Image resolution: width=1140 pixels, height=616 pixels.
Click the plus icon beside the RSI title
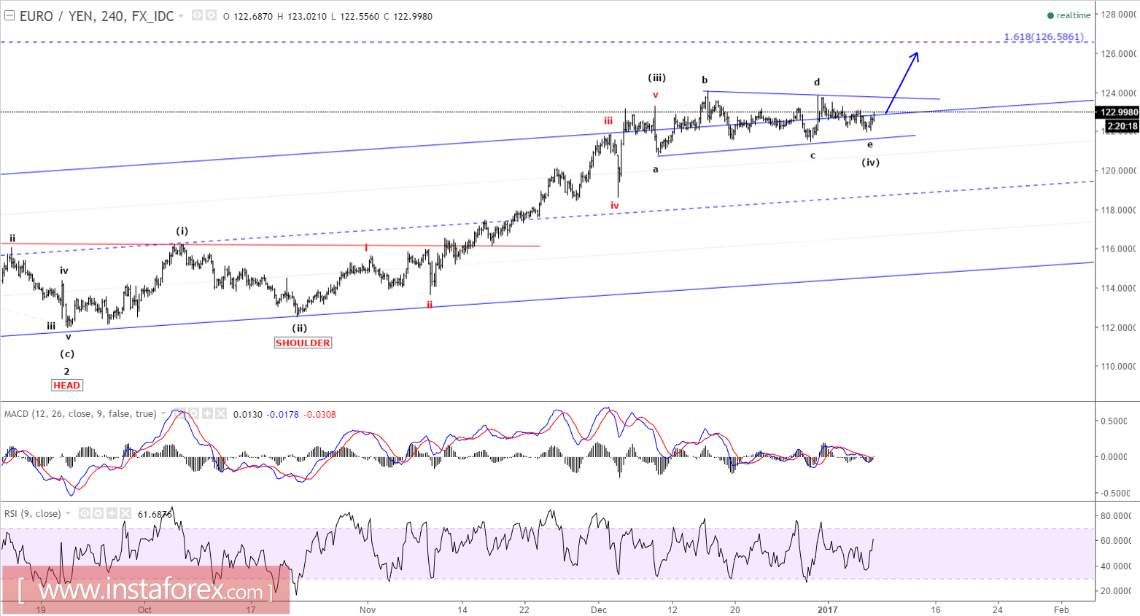[111, 513]
